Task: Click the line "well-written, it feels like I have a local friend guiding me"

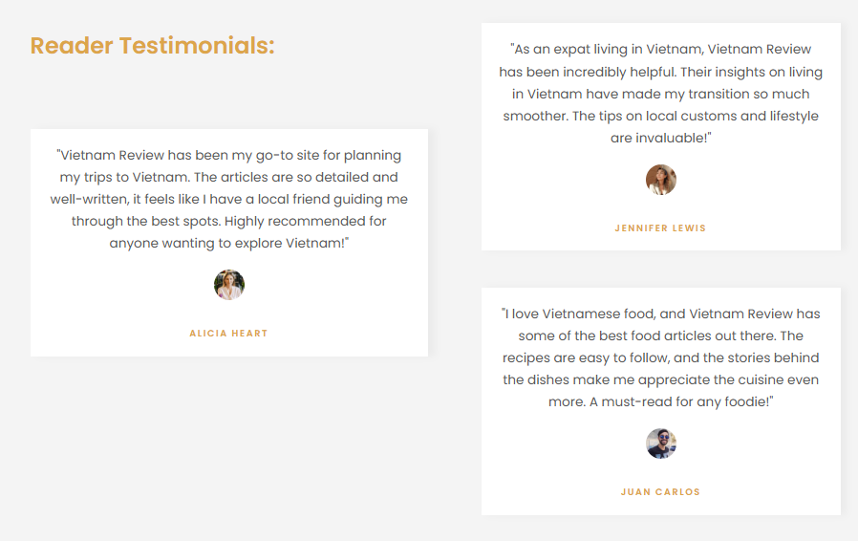Action: tap(229, 199)
